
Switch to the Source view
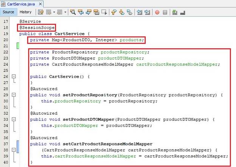(x=8, y=12)
